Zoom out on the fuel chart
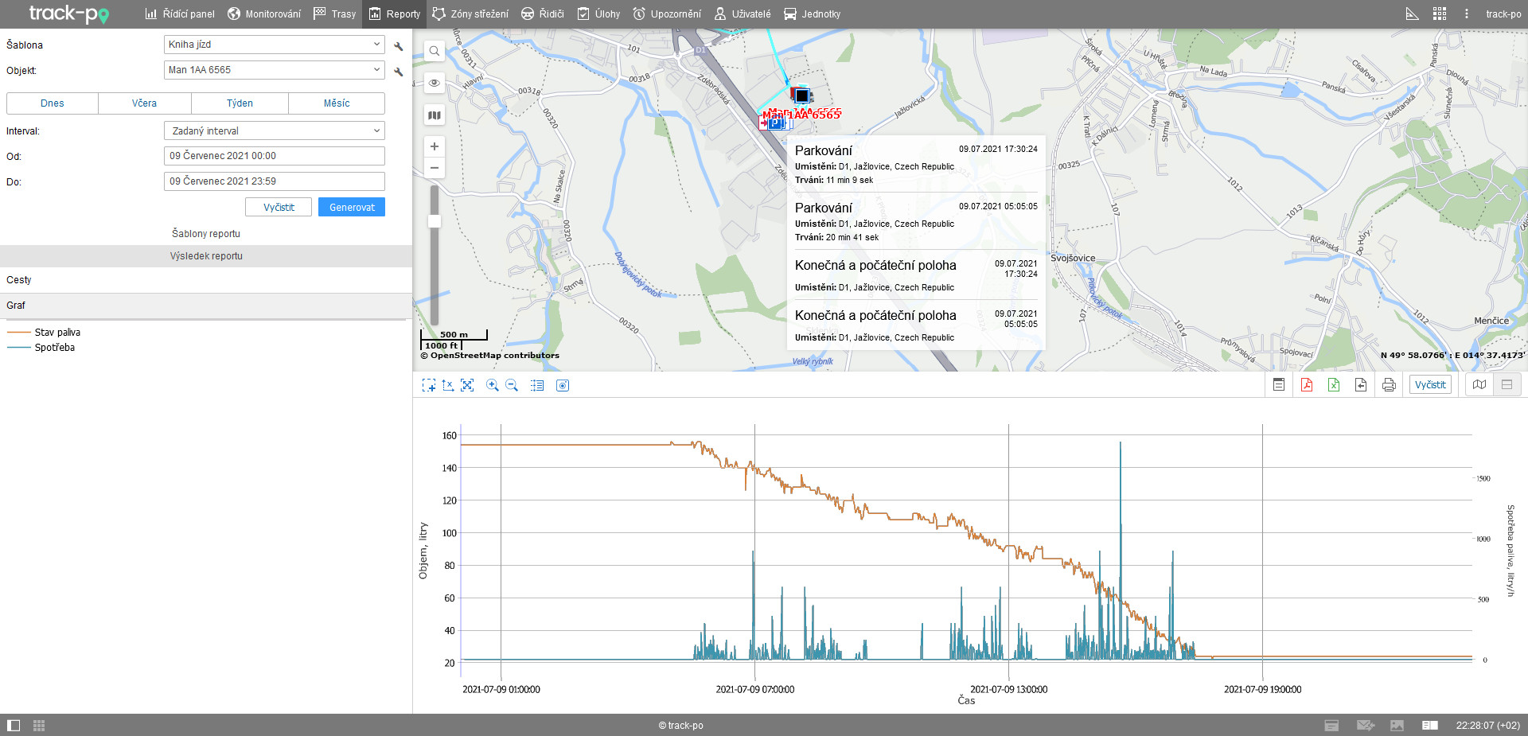1528x736 pixels. coord(512,385)
